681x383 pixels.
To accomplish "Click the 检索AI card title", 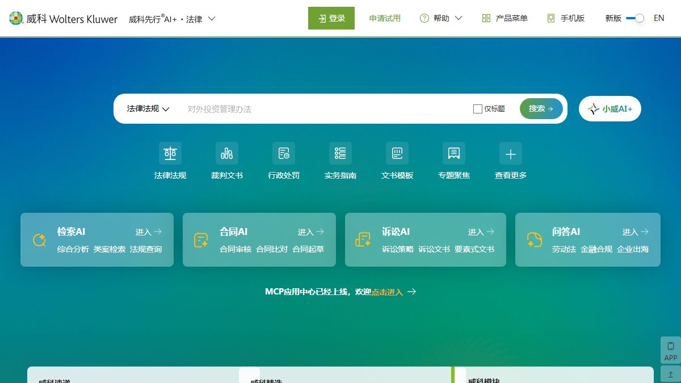I will [71, 232].
